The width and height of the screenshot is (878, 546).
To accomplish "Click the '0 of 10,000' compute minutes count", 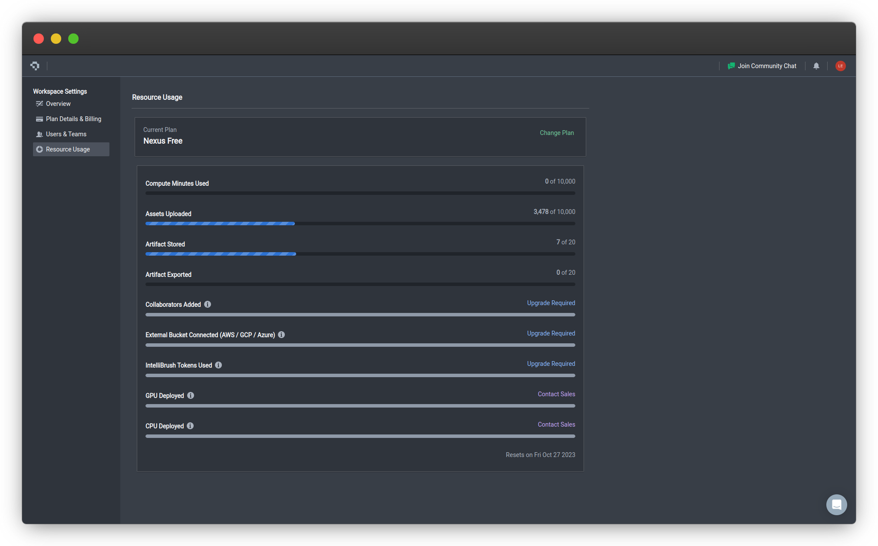I will click(560, 181).
